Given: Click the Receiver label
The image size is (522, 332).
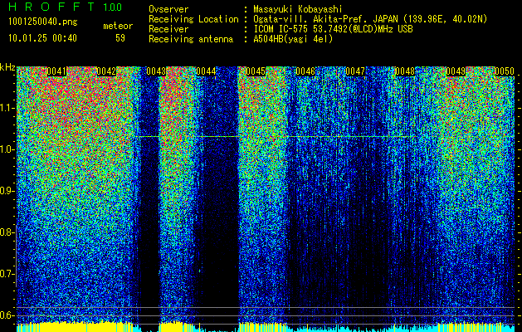Looking at the screenshot, I should [168, 29].
